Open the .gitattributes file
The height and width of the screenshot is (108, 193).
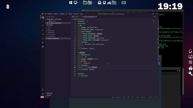click(x=51, y=33)
